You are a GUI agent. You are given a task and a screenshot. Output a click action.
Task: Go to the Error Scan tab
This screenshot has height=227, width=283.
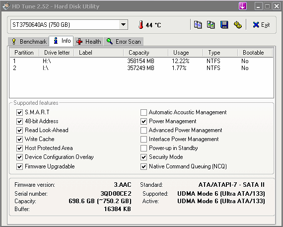point(124,42)
